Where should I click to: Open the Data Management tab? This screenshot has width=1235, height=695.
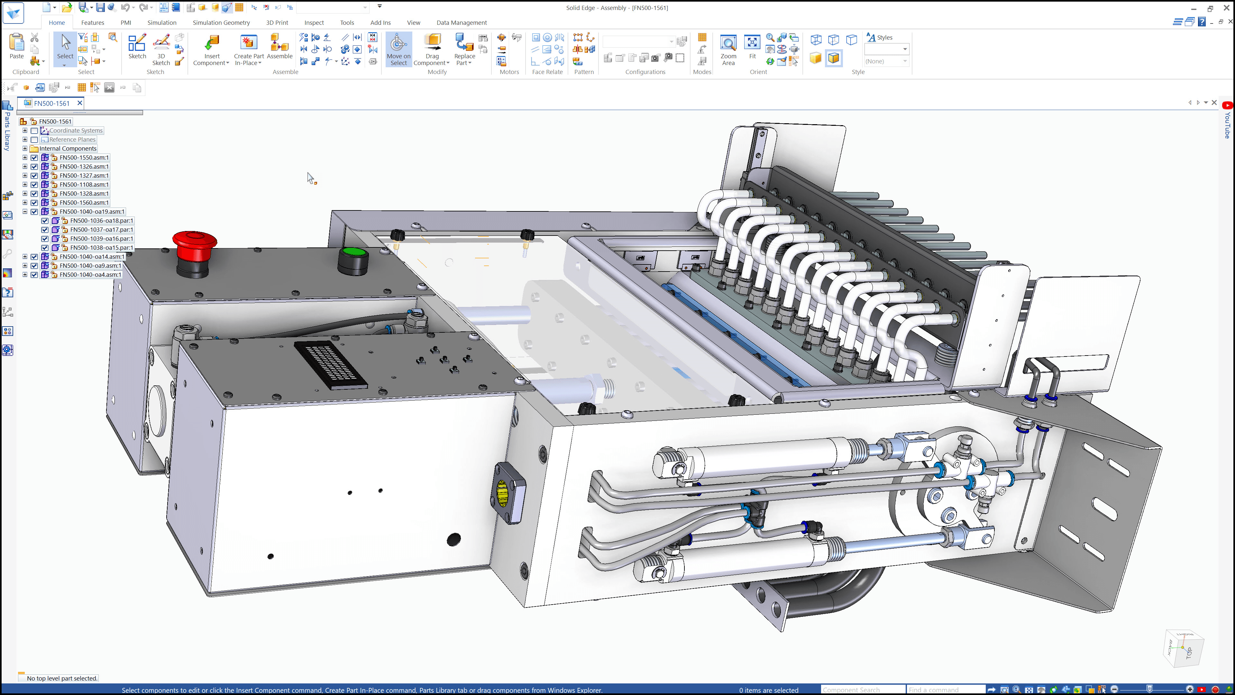pyautogui.click(x=461, y=23)
